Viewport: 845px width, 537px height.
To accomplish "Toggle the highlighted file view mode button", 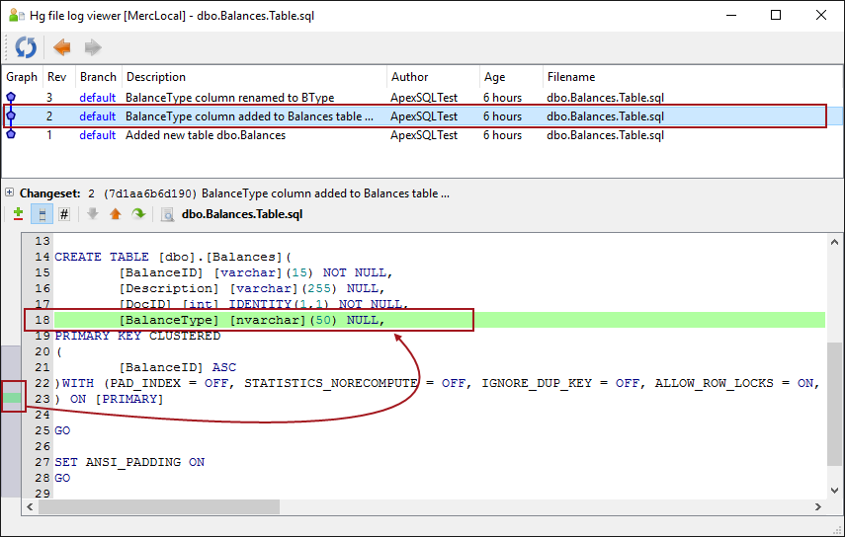I will pos(41,213).
